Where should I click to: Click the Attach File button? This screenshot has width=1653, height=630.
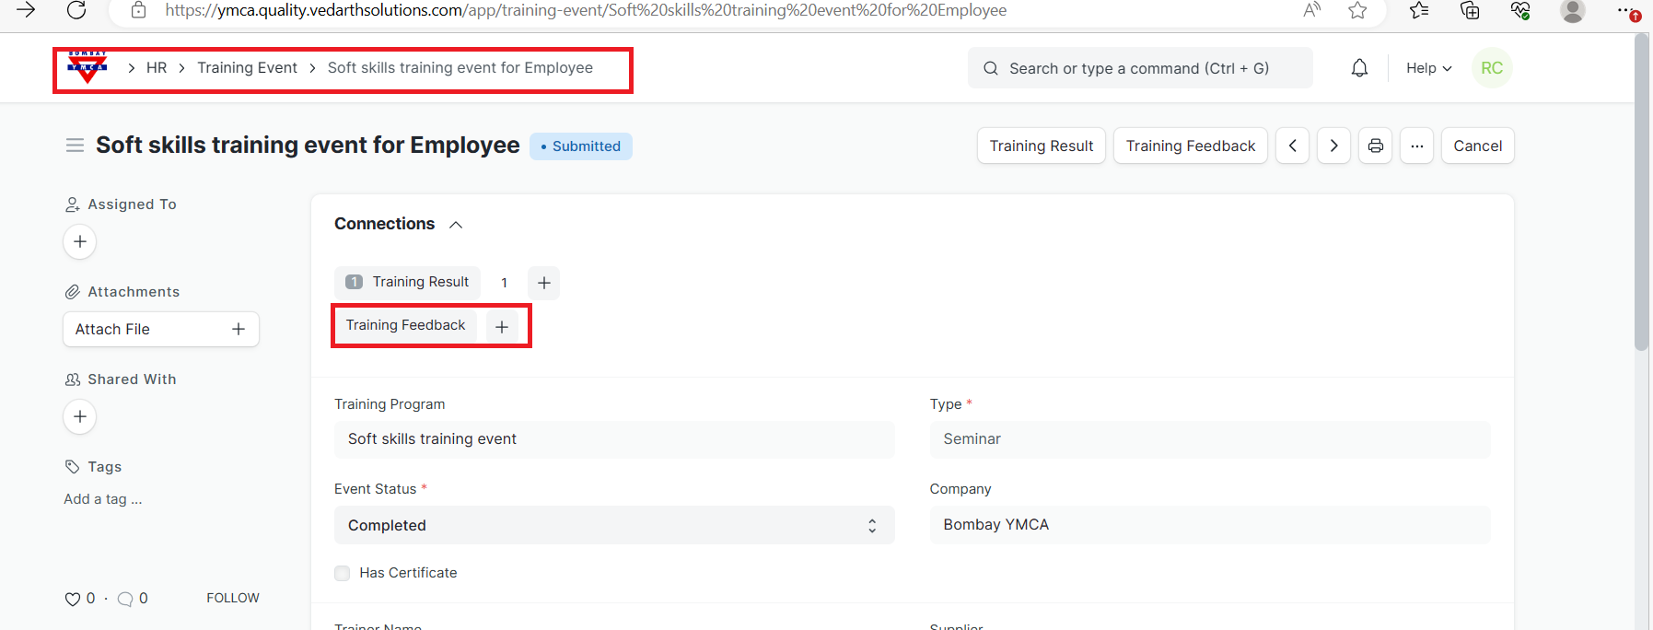click(x=160, y=329)
